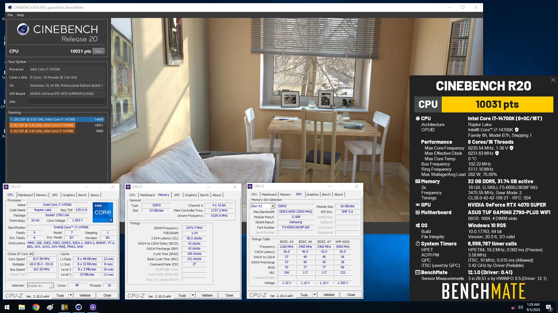The image size is (558, 313).
Task: Expand Tools arrow in left CPU-Z window
Action: coord(71,295)
